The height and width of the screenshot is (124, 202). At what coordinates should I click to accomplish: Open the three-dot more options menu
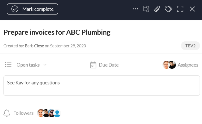tap(136, 9)
